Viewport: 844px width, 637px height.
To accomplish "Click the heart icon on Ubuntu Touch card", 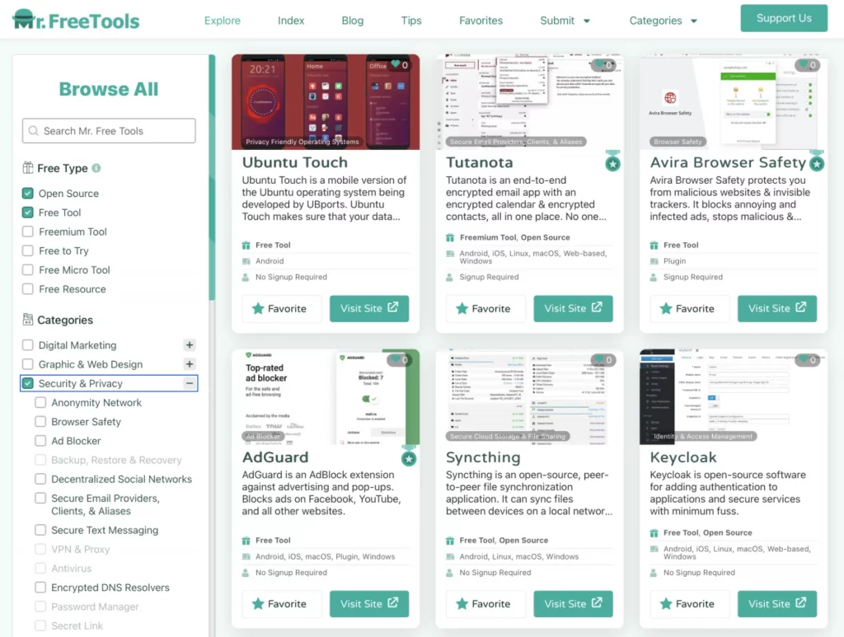I will point(396,64).
